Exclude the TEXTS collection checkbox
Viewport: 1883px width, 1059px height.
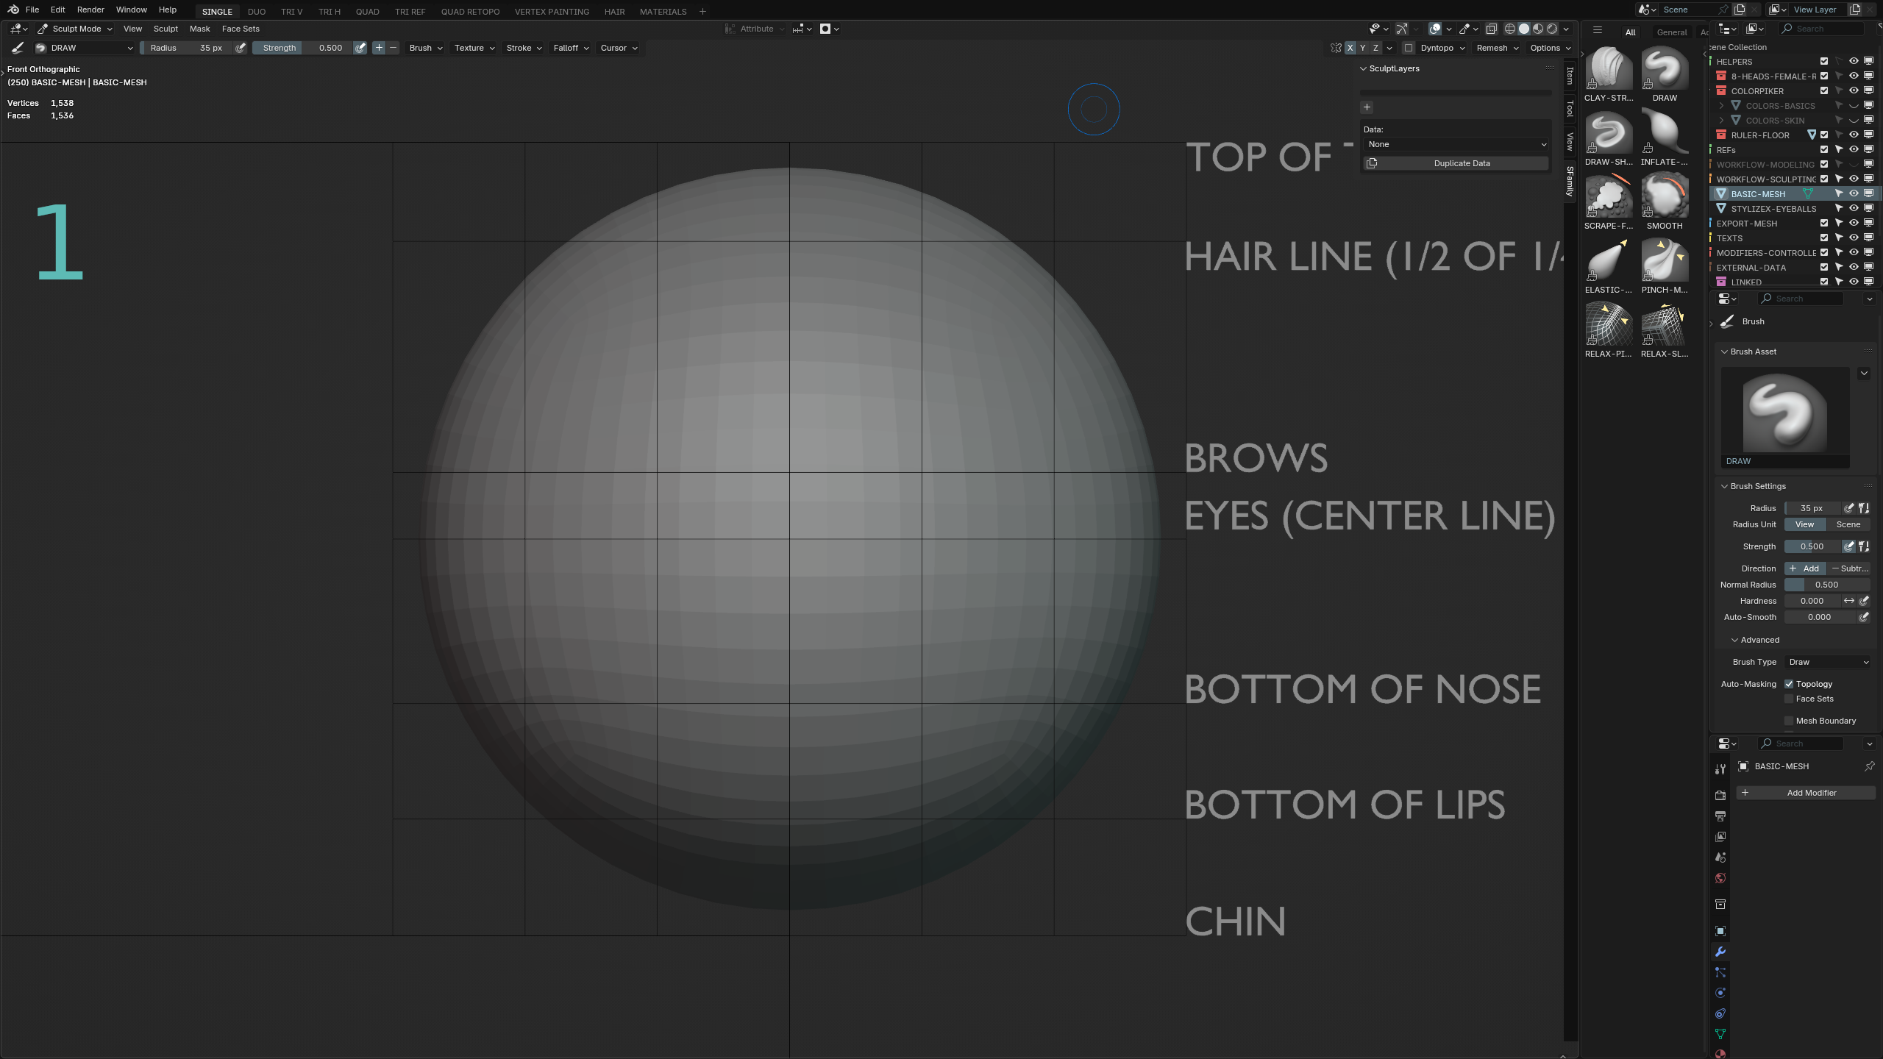(1824, 238)
